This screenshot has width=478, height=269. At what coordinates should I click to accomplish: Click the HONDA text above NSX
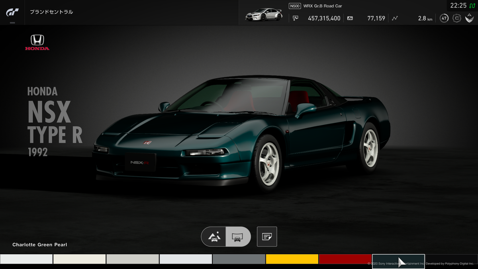[42, 92]
